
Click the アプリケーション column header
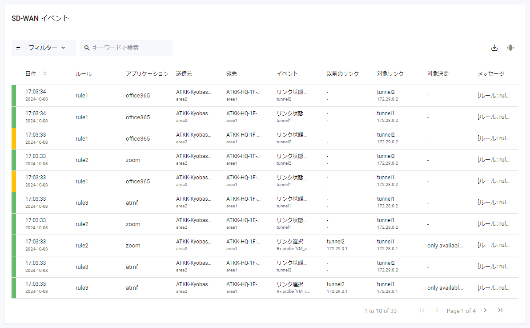tap(147, 74)
